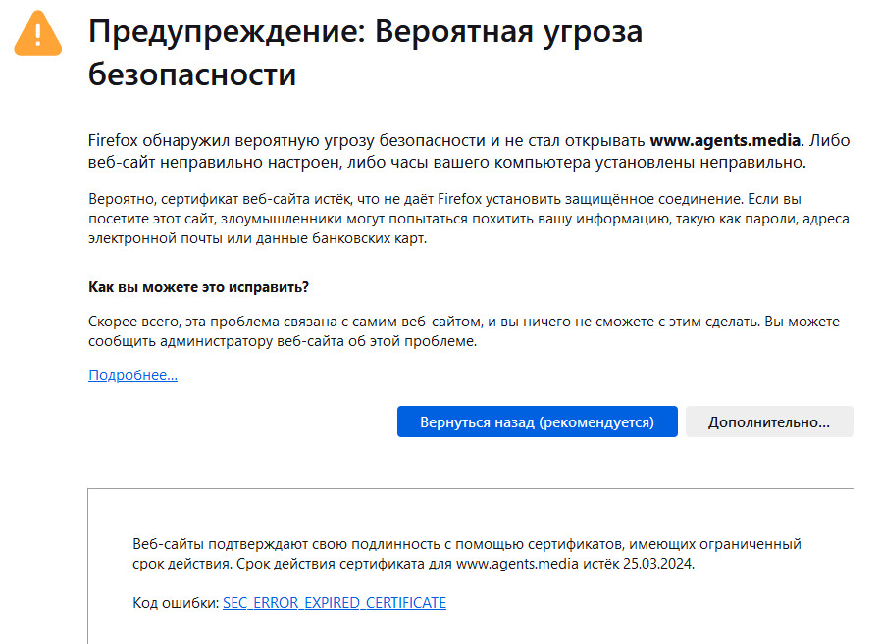Click the "Код ошибки:" label
The width and height of the screenshot is (880, 644).
click(x=176, y=603)
